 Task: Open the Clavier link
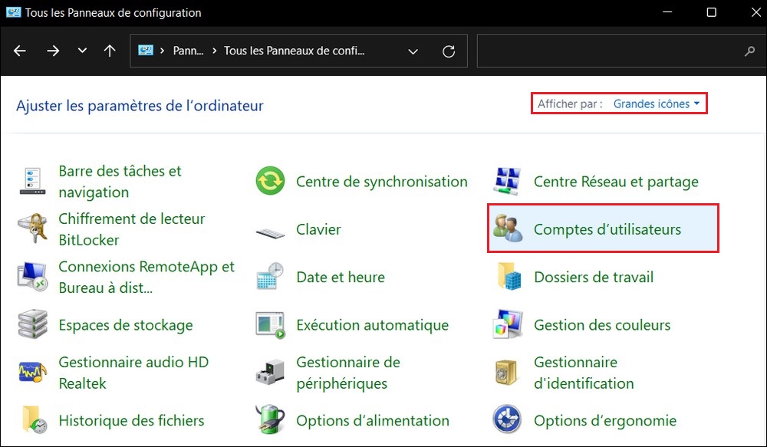click(x=318, y=229)
